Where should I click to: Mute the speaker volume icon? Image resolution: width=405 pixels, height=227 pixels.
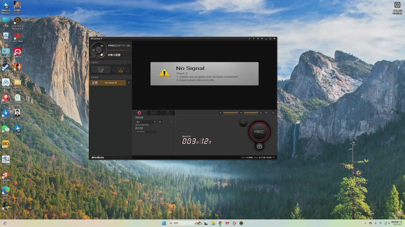coord(241,112)
